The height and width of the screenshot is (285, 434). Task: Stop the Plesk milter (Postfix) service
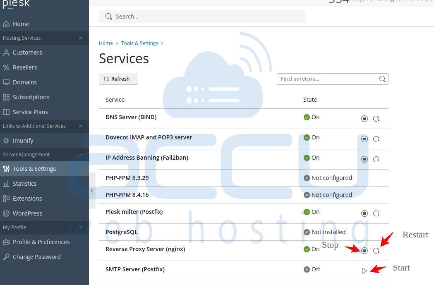pyautogui.click(x=364, y=213)
